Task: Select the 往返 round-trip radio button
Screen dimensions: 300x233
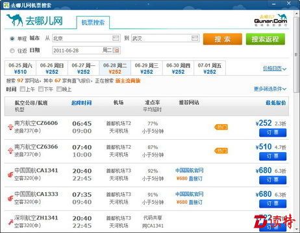Action: [12, 50]
